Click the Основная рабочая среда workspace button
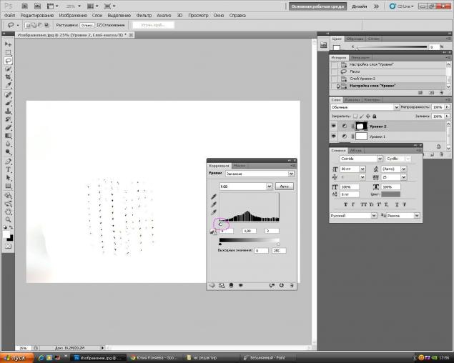 coord(317,6)
